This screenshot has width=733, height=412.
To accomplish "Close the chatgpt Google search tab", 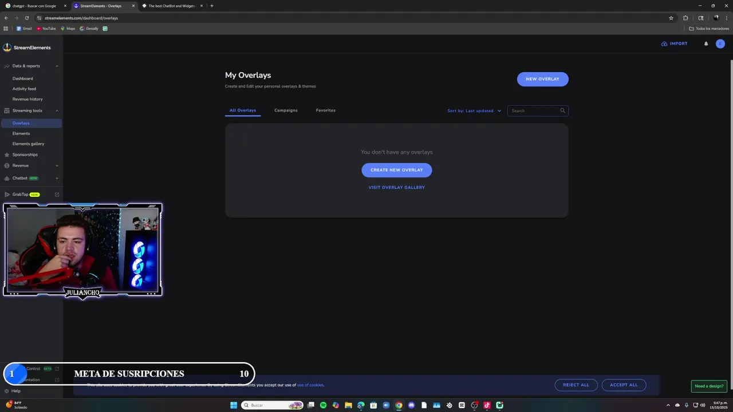I will [x=65, y=6].
